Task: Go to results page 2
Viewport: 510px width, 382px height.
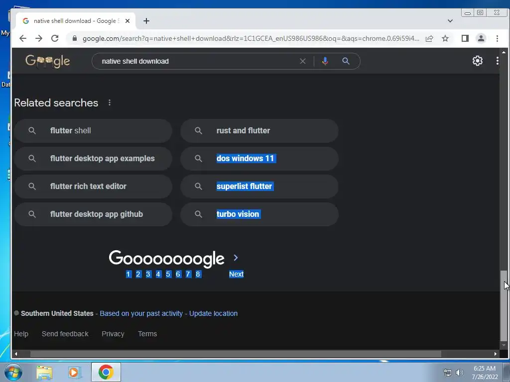Action: (138, 274)
